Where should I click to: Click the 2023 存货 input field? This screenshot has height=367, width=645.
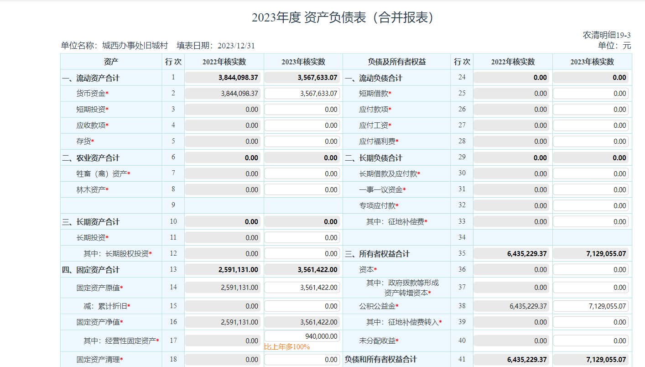tap(302, 142)
